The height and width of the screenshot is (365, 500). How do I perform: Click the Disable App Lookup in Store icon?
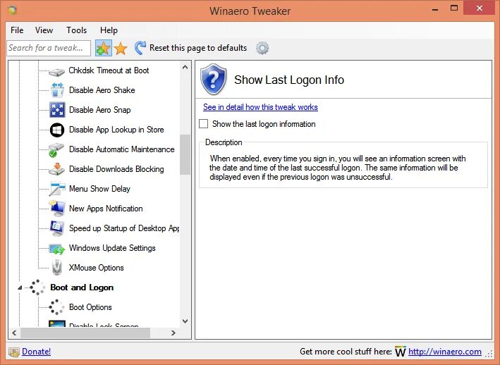[57, 130]
